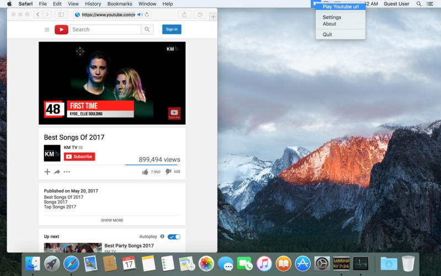Open Autoplay info icon
Screen dimensions: 441x276
[x=162, y=237]
